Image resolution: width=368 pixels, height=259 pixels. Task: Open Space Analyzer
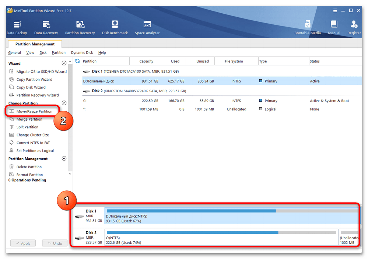pos(147,28)
